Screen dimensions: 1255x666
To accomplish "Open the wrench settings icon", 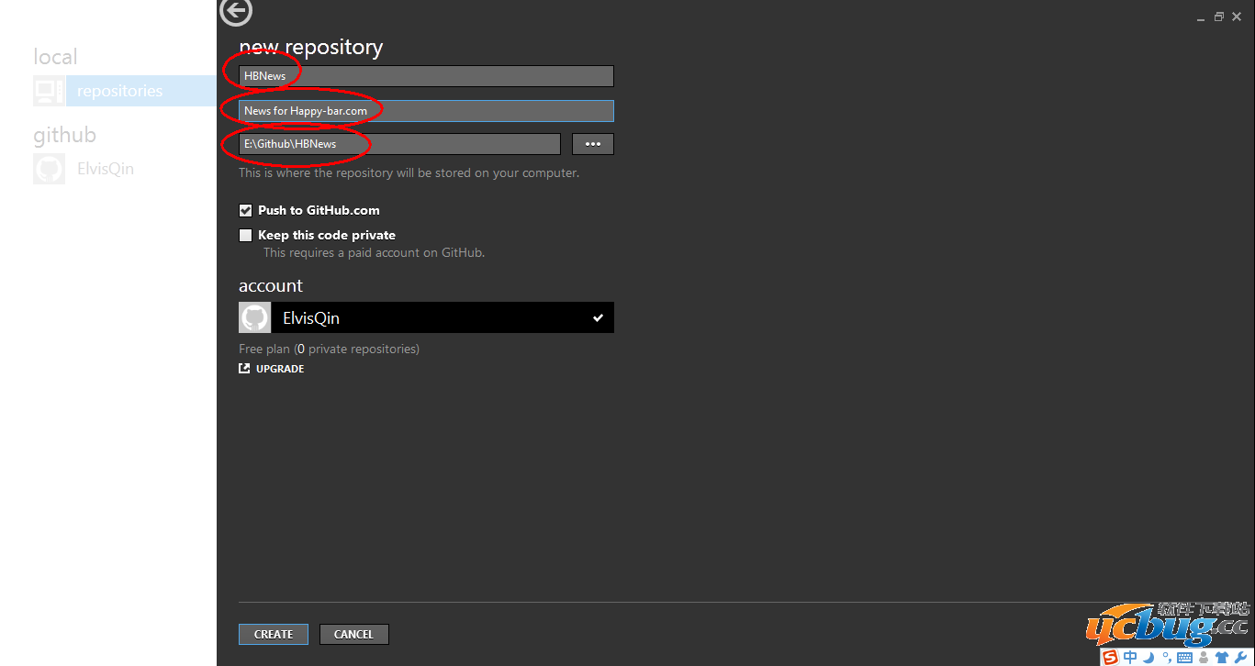I will point(1239,657).
